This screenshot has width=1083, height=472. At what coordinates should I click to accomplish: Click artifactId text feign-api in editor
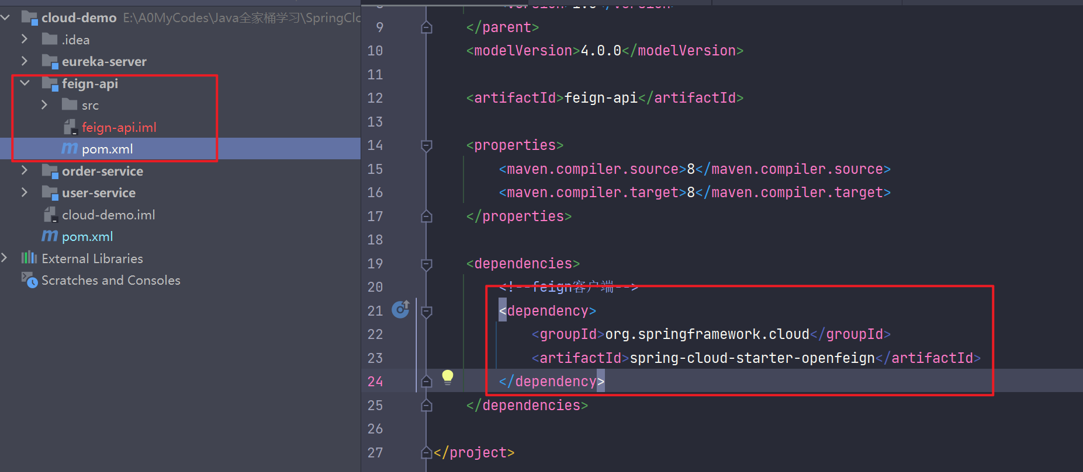point(601,98)
